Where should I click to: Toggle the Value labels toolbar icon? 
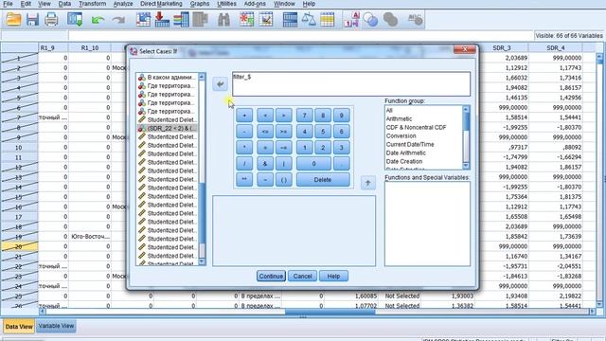[x=351, y=19]
